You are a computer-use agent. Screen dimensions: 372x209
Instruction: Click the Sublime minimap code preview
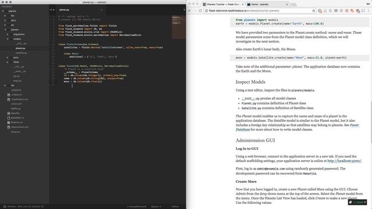(x=178, y=27)
